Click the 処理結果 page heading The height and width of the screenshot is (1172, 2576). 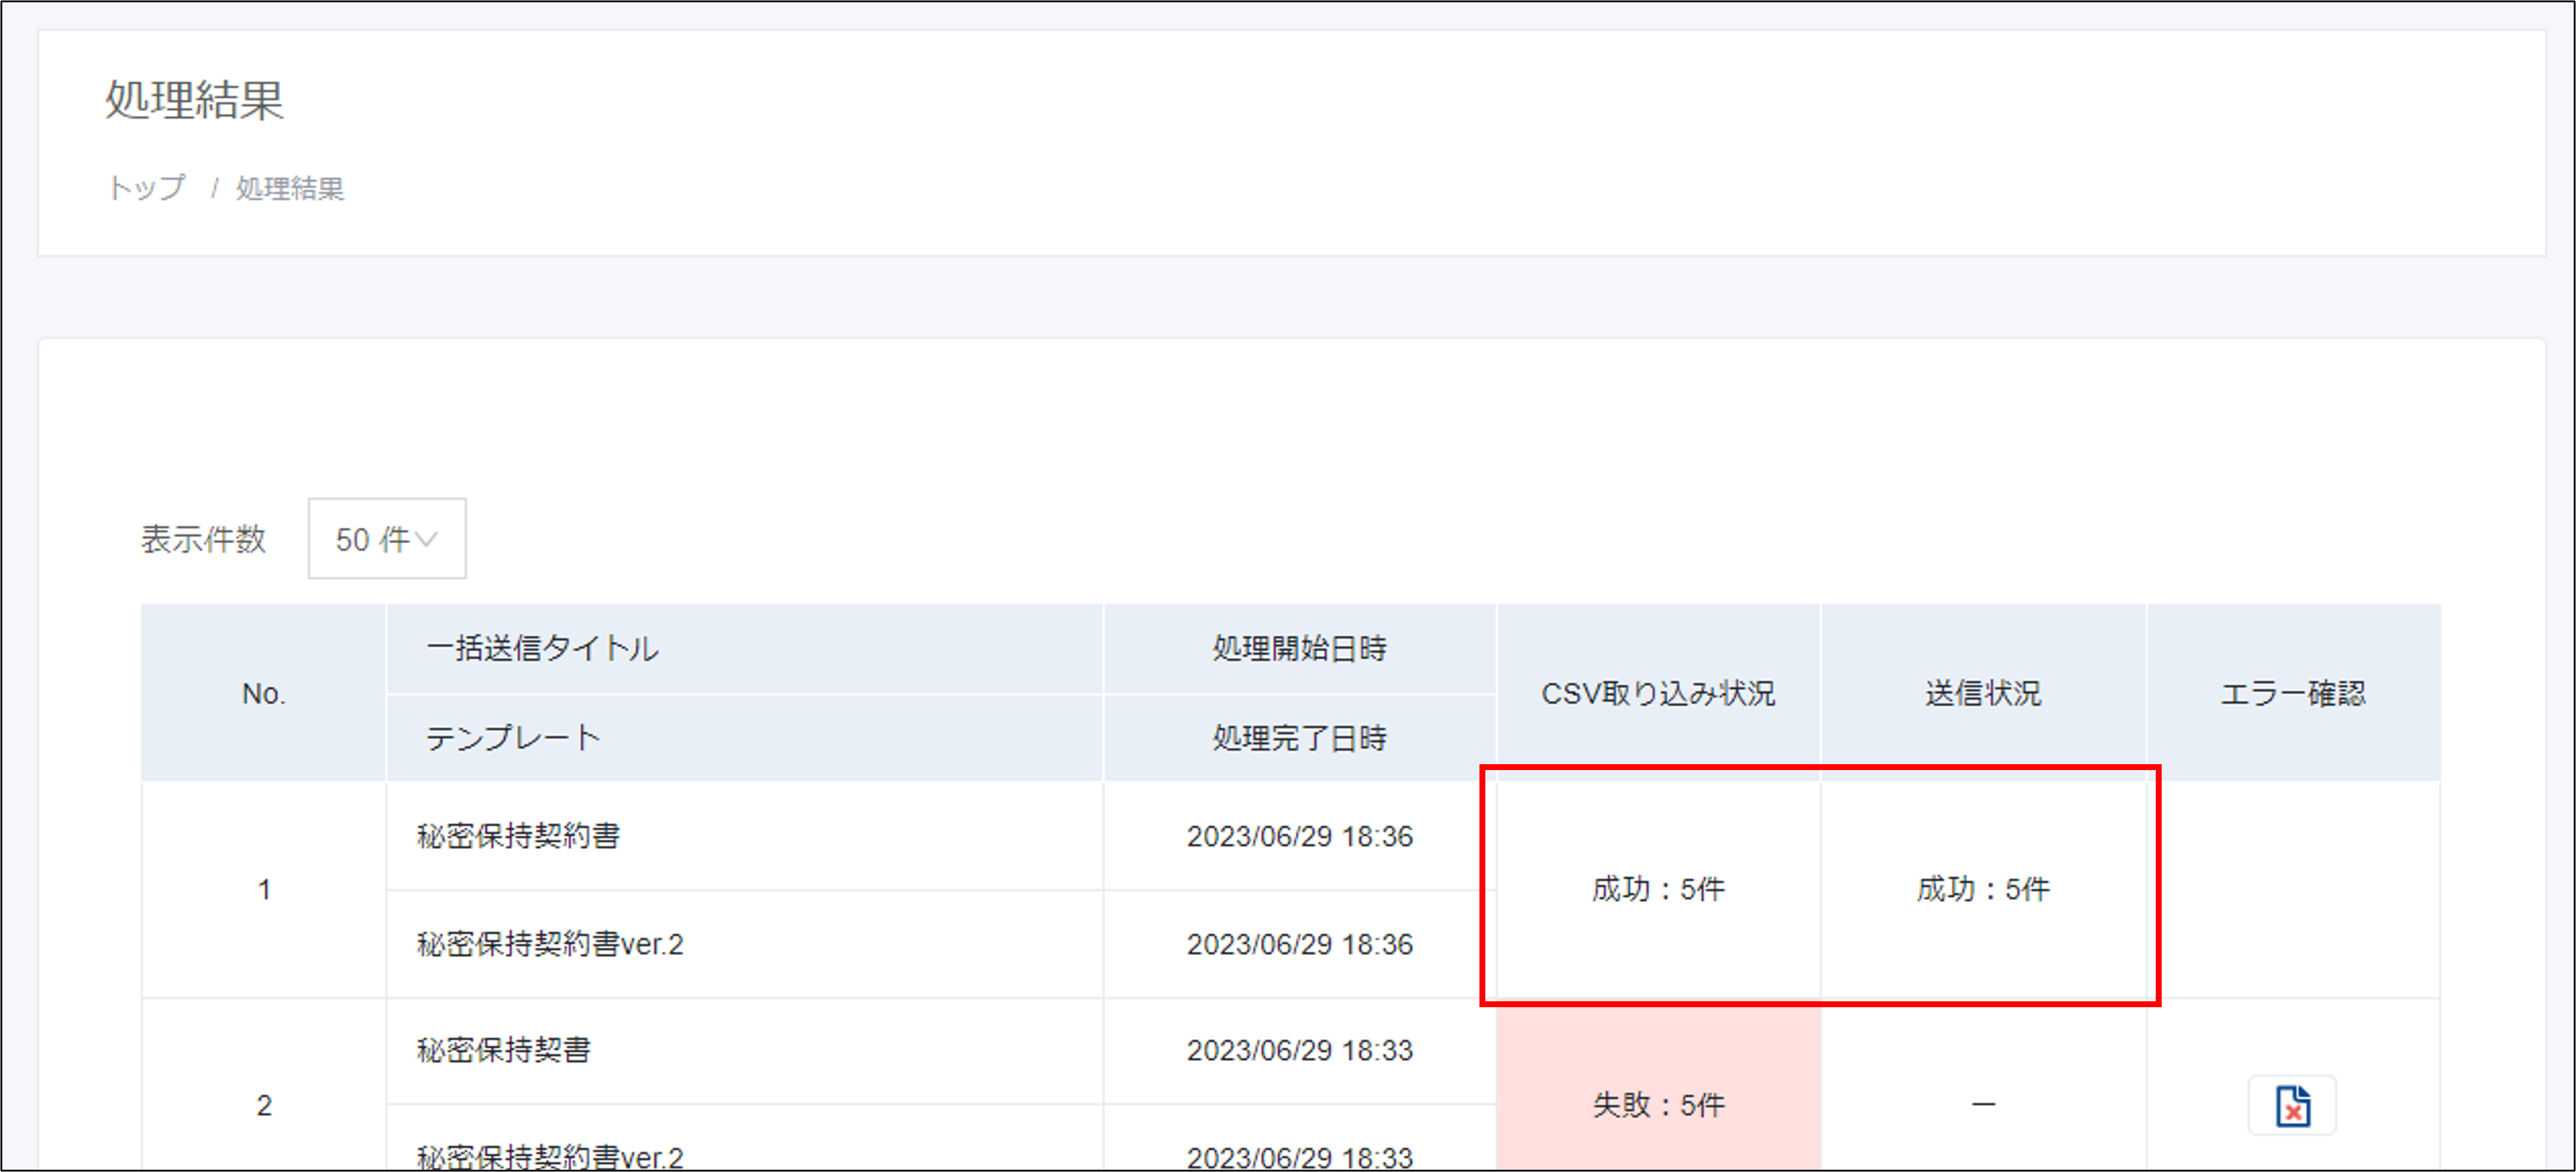click(195, 100)
